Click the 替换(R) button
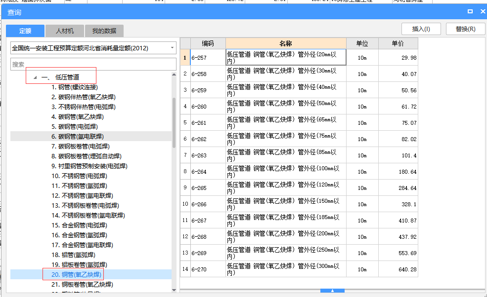 465,29
